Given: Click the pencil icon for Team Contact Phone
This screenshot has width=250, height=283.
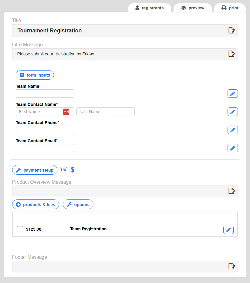Looking at the screenshot, I should 232,130.
